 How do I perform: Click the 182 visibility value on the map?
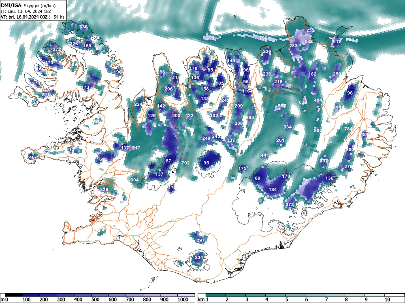point(312,74)
